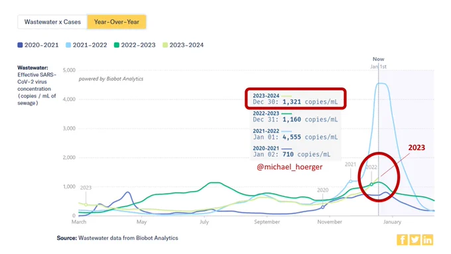Click the 'July' x-axis label

[204, 222]
